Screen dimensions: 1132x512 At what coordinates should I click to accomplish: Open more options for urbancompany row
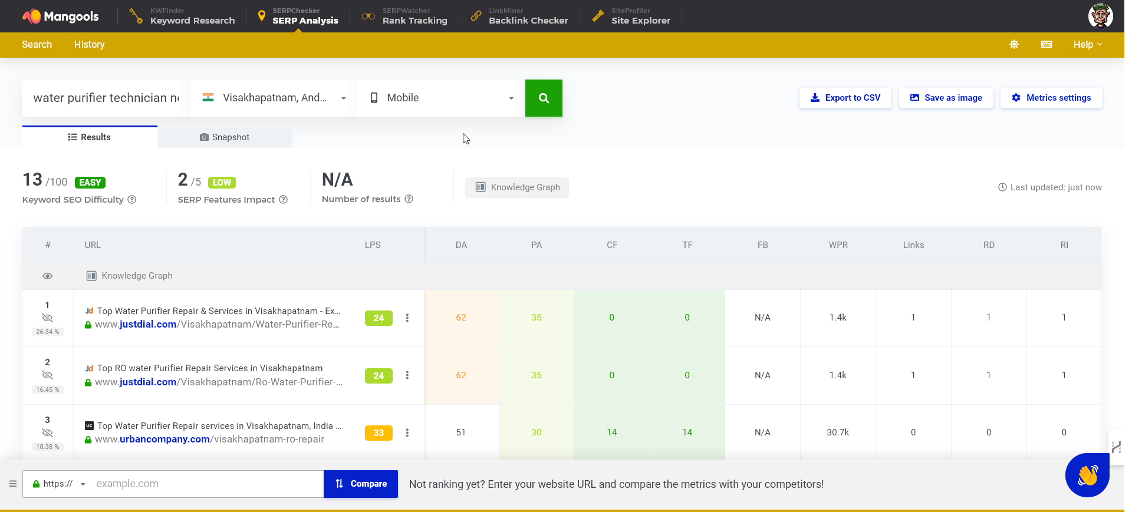click(x=407, y=433)
